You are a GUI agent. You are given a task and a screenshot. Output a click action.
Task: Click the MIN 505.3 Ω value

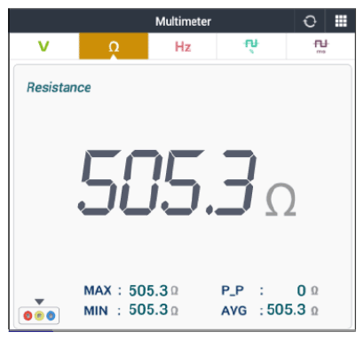(x=154, y=310)
